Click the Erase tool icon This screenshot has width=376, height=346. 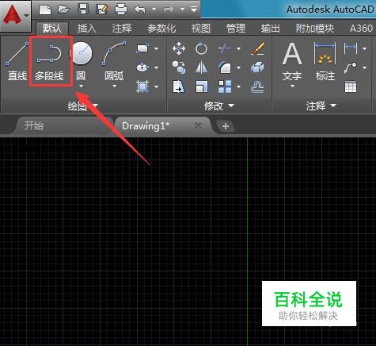258,48
